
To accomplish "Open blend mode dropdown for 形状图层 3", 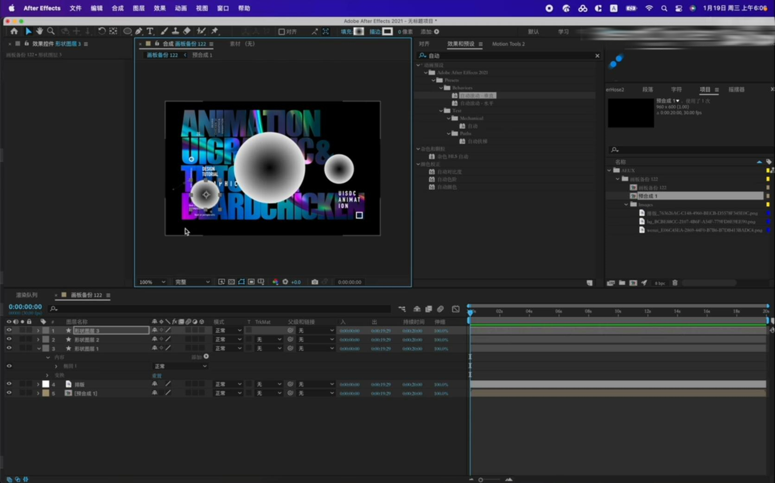I will (228, 331).
